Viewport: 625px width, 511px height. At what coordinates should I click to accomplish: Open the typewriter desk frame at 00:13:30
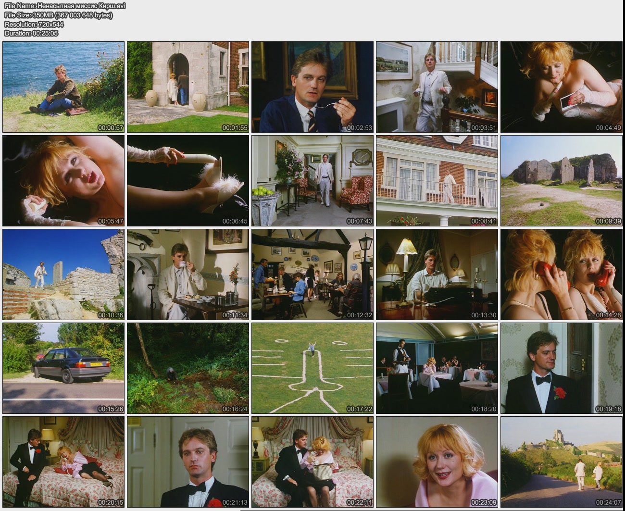[x=437, y=274]
